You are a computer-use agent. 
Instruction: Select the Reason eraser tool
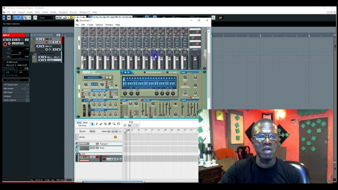tap(101, 124)
